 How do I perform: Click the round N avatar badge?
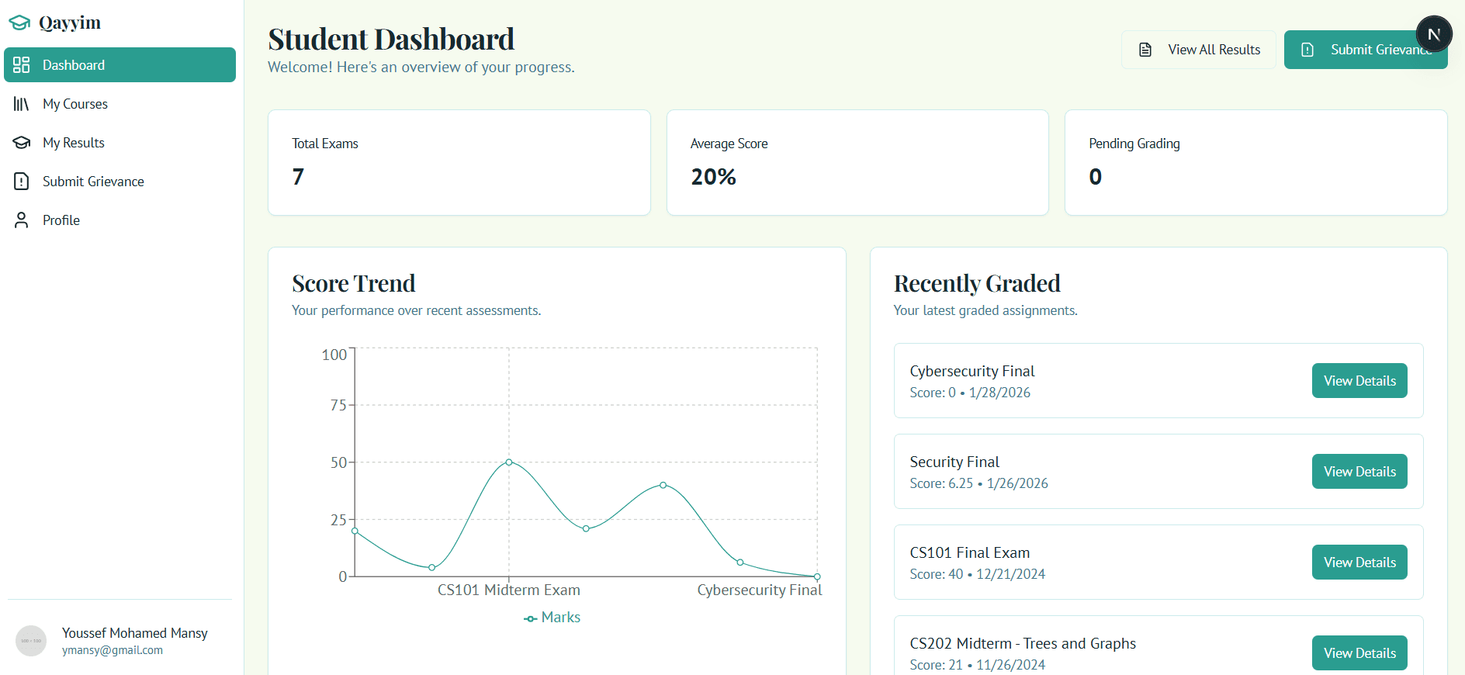click(x=1434, y=34)
